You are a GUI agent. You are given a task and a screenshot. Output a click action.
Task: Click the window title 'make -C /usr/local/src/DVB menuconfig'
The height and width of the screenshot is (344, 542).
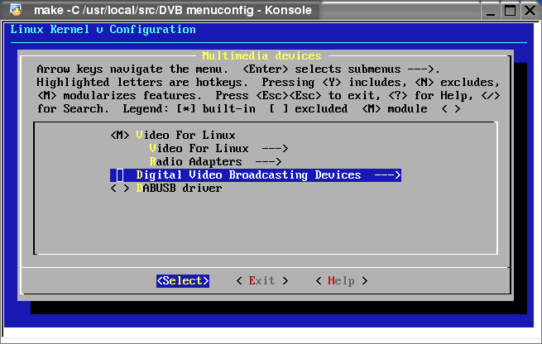173,10
